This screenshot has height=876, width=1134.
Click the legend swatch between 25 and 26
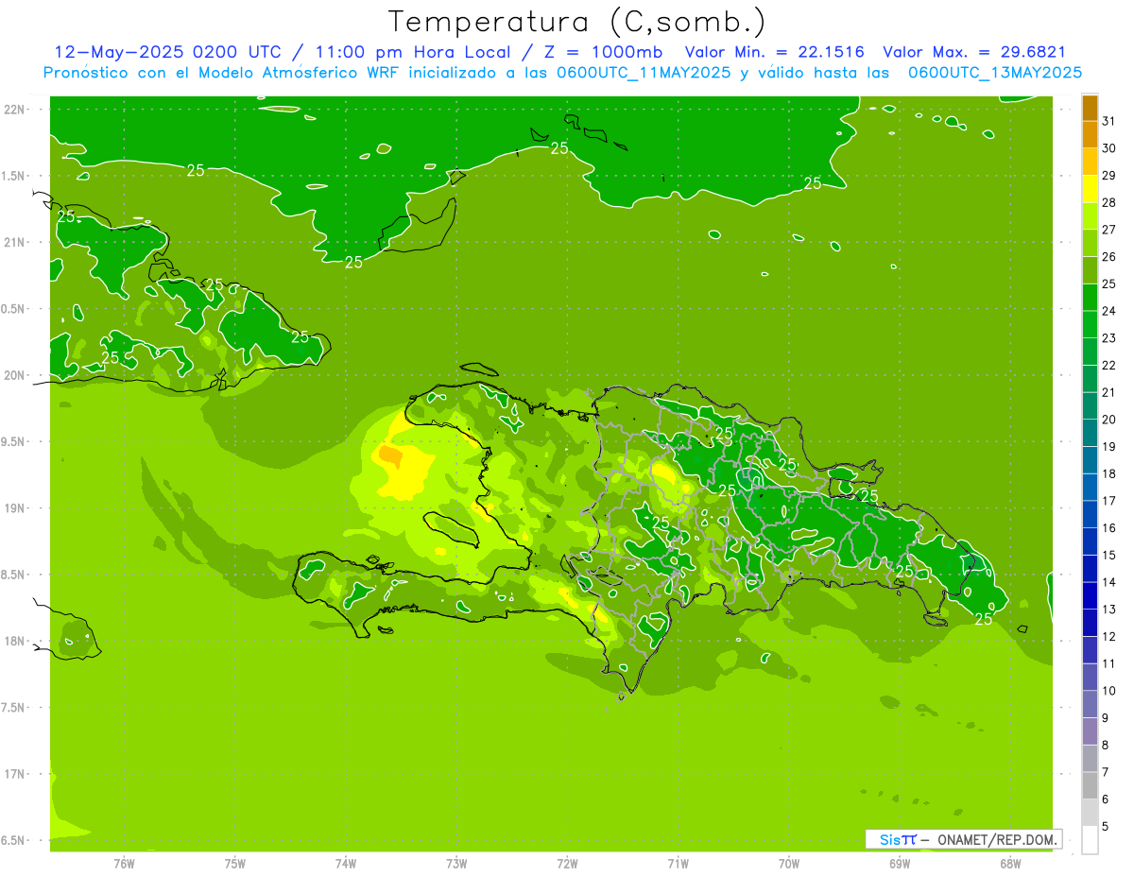coord(1090,270)
